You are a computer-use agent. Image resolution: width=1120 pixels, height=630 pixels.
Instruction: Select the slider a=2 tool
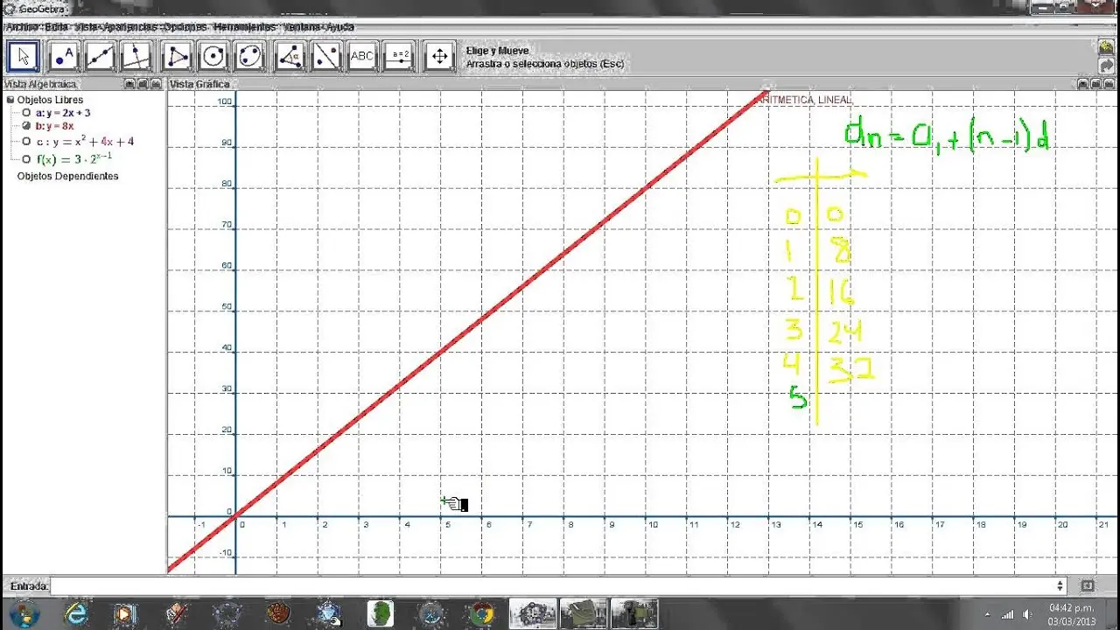[x=401, y=57]
